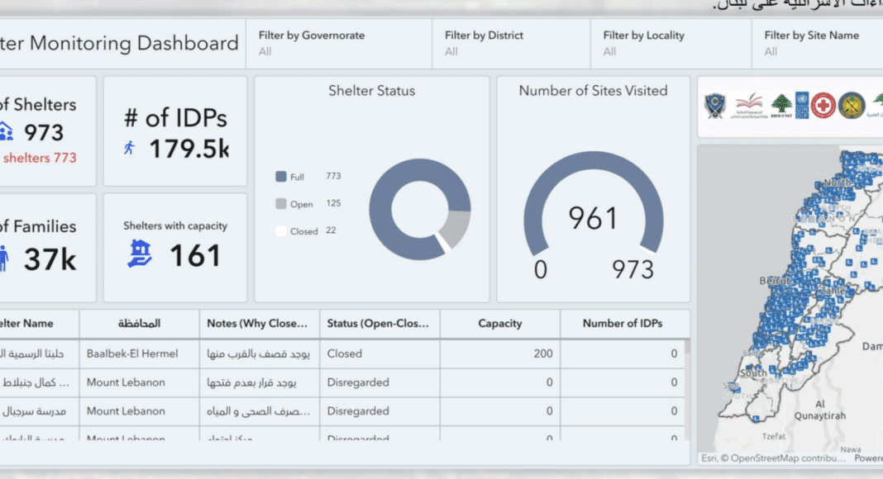
Task: Click the walking person IDPs icon
Action: (x=129, y=149)
